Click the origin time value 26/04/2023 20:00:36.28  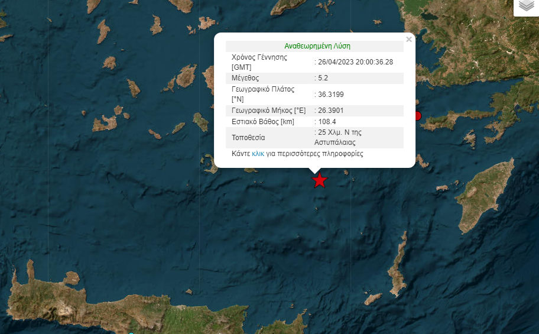point(355,62)
